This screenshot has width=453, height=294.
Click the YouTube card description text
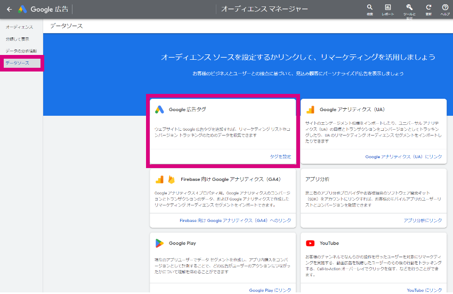373,266
